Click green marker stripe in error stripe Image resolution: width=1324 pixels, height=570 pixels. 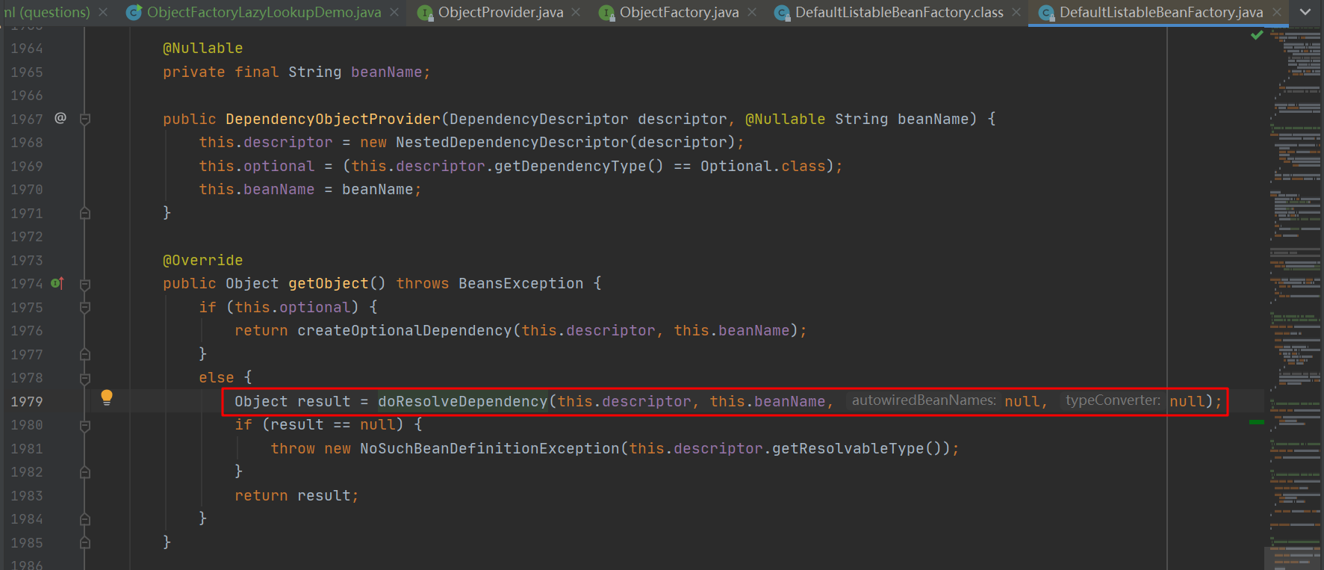(x=1257, y=422)
